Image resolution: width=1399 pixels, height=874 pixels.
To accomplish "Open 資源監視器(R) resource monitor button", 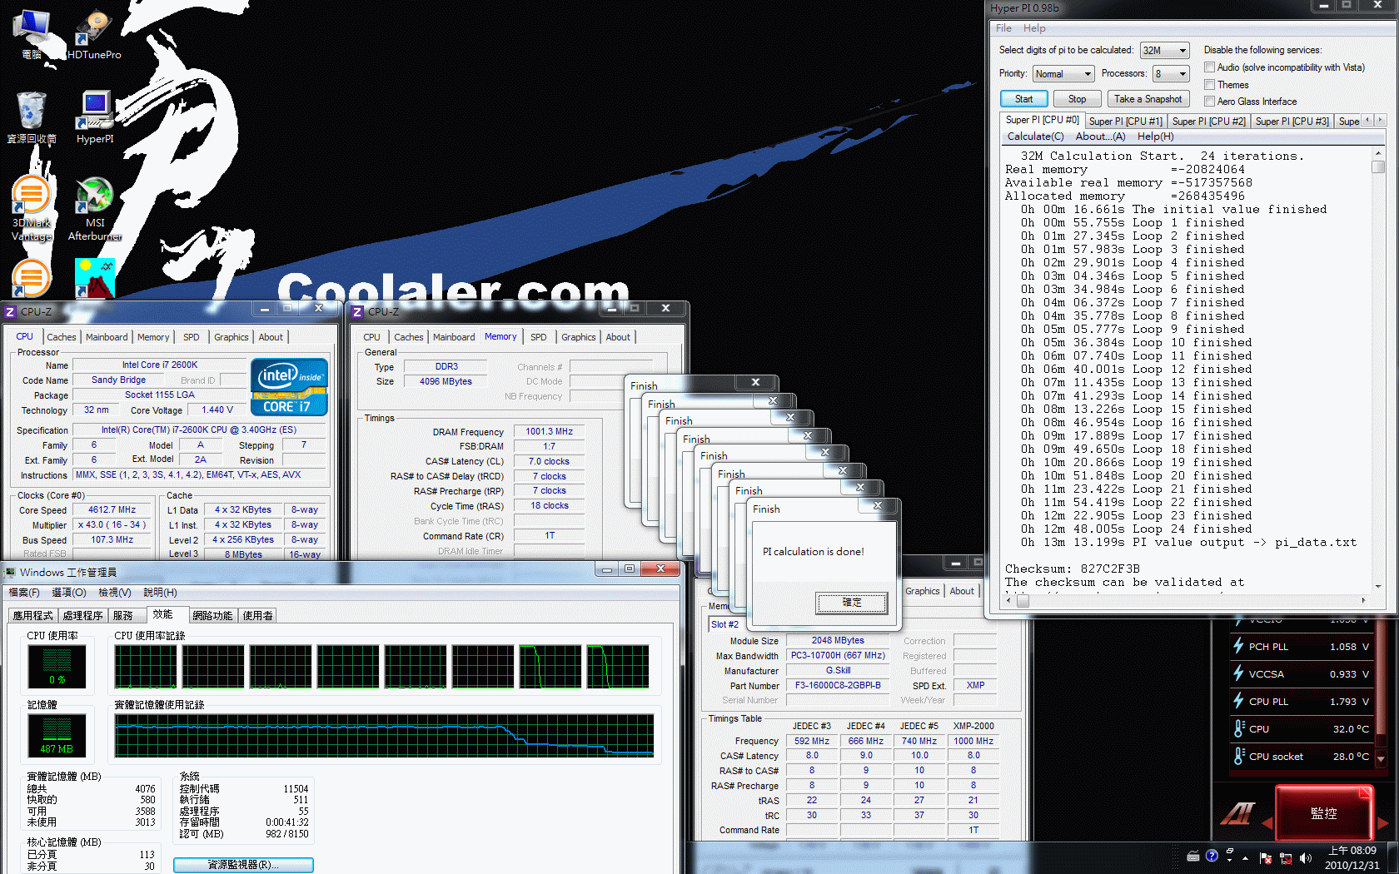I will (x=243, y=865).
